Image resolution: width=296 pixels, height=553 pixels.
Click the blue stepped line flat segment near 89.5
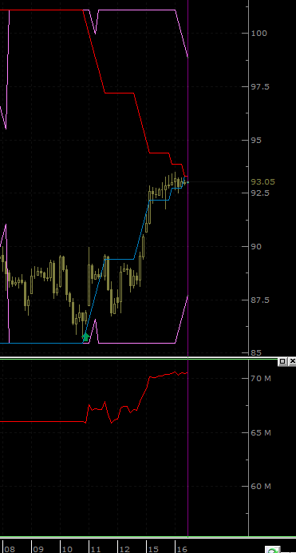click(120, 259)
